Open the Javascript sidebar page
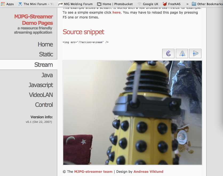The height and width of the screenshot is (176, 223). click(41, 85)
